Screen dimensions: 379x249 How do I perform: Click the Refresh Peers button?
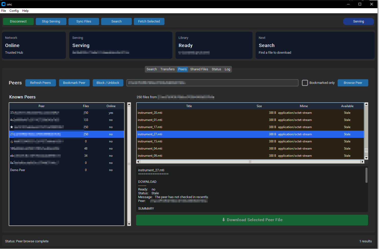[x=40, y=83]
